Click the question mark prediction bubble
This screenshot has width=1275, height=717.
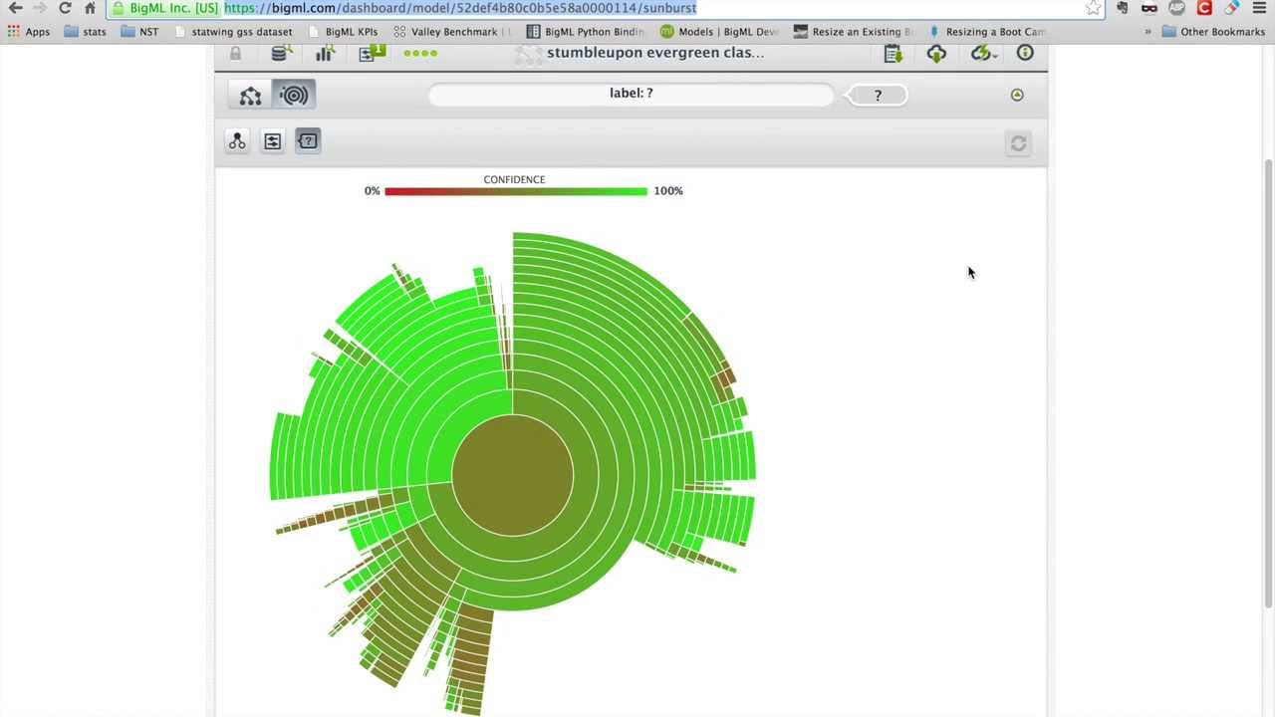coord(877,96)
